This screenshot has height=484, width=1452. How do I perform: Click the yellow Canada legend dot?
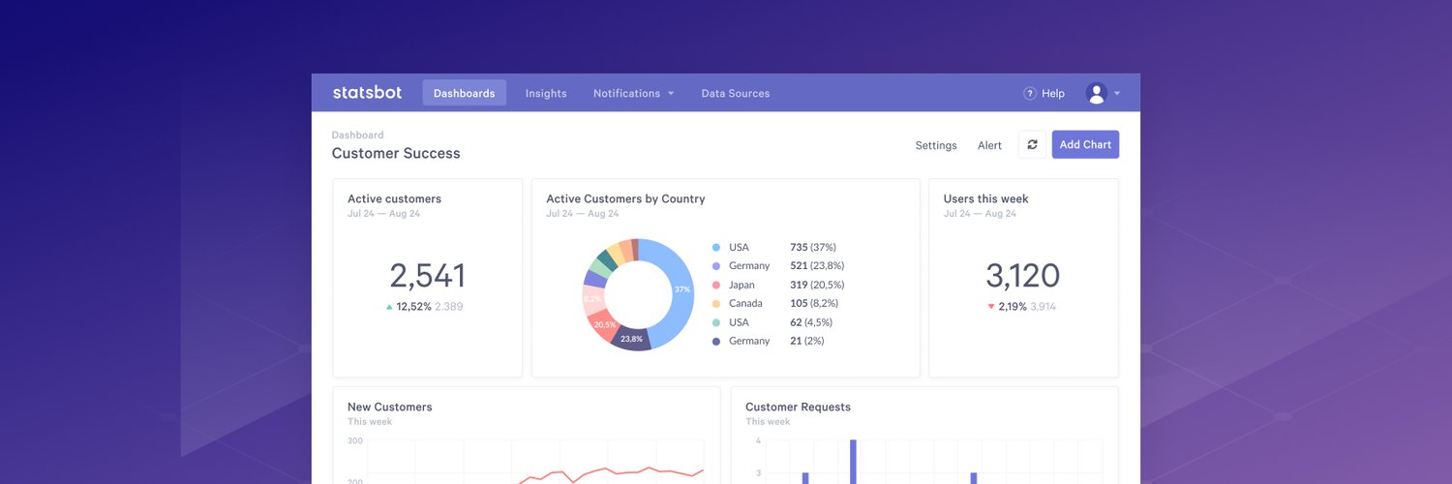(x=715, y=303)
